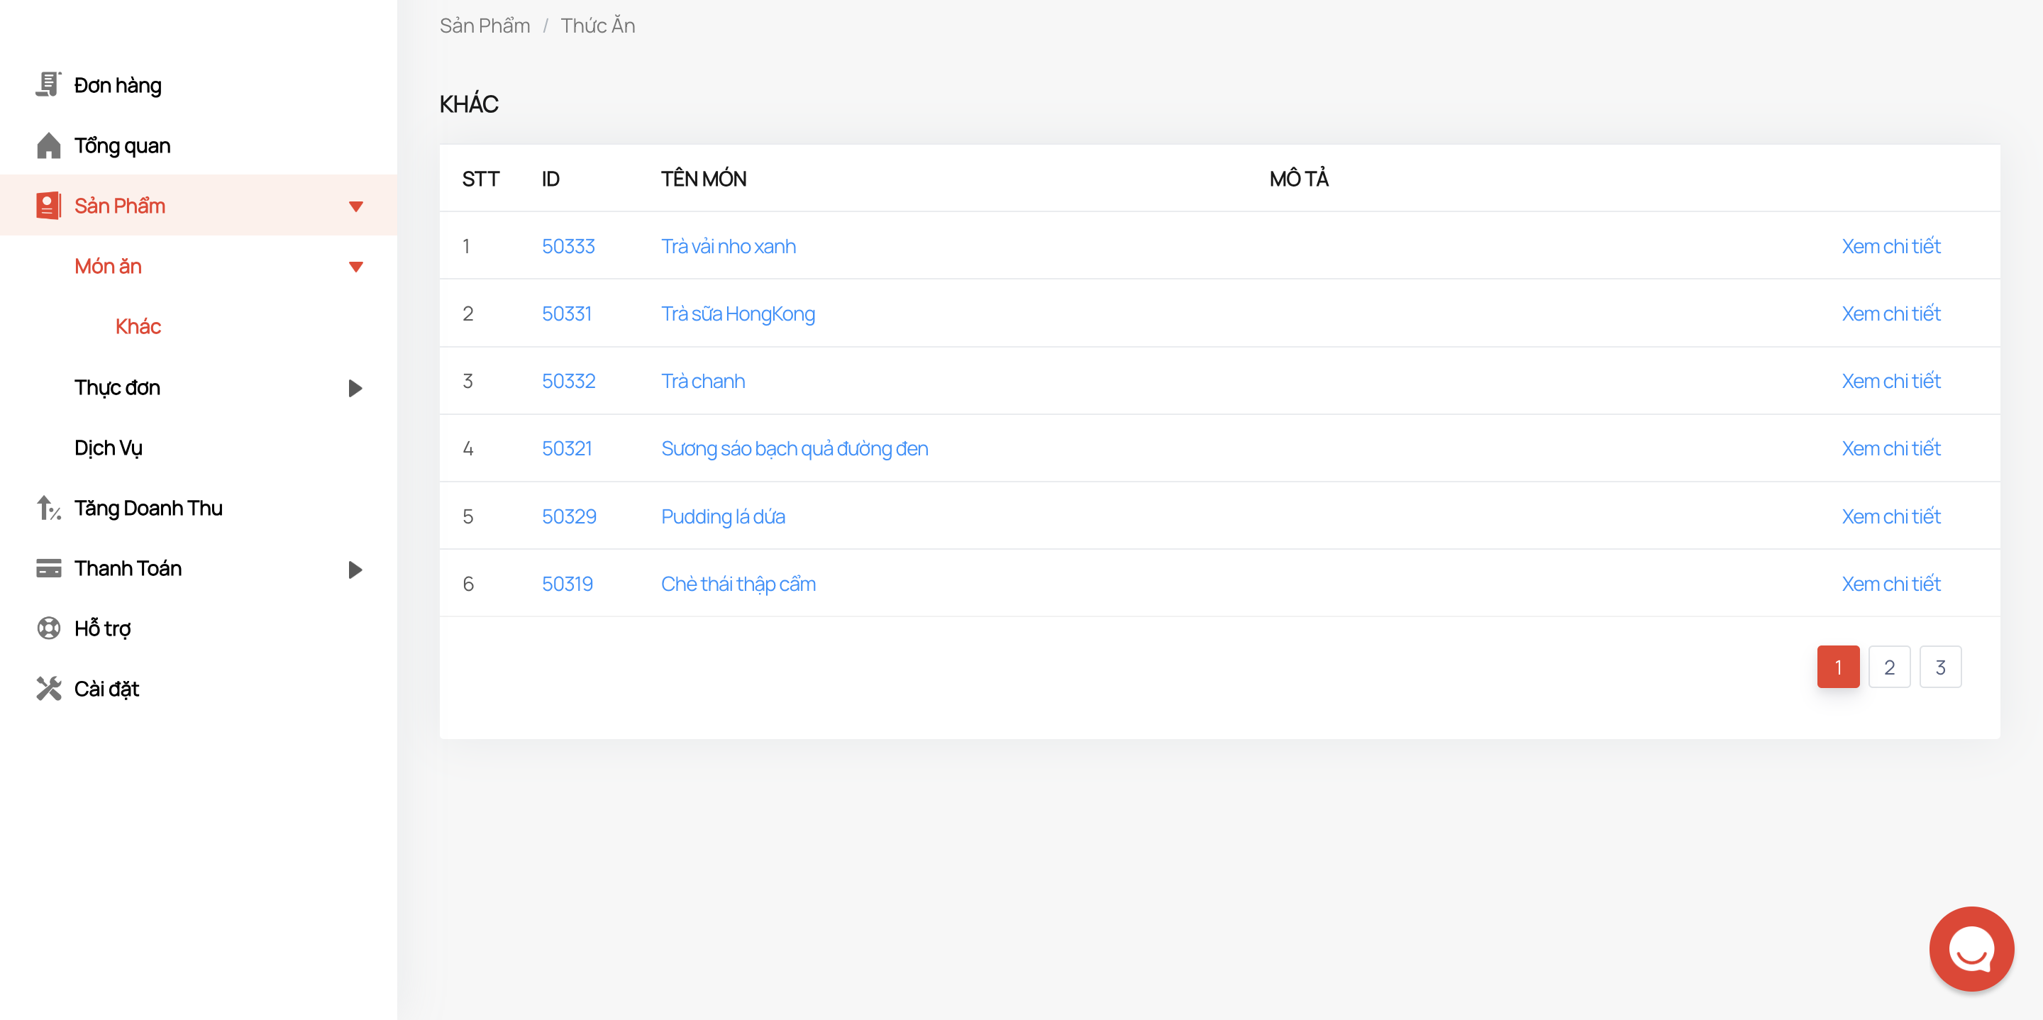Image resolution: width=2043 pixels, height=1020 pixels.
Task: View details for Trà vải nho xanh
Action: [x=1890, y=246]
